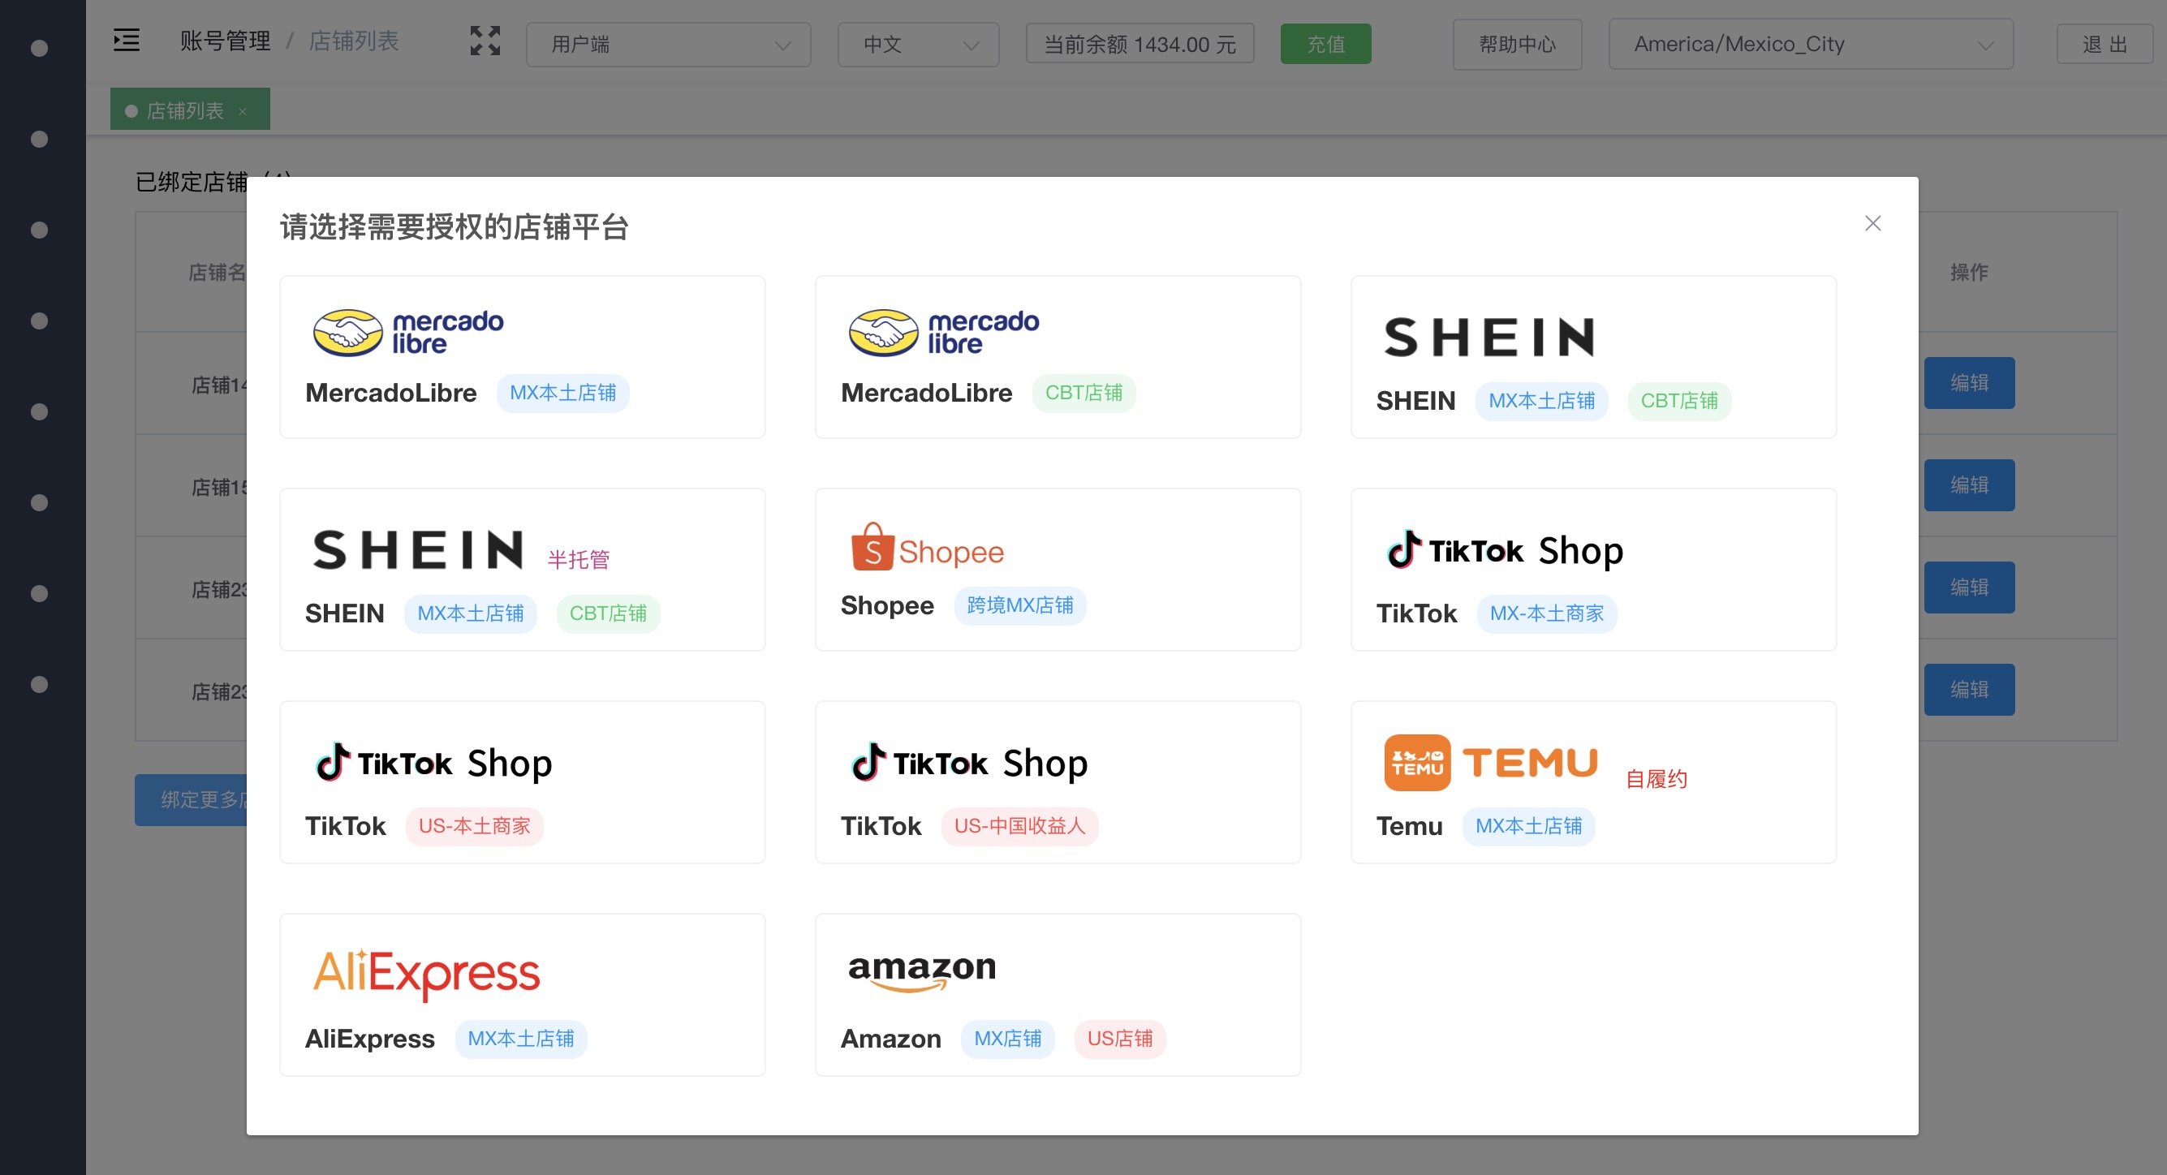Image resolution: width=2167 pixels, height=1175 pixels.
Task: Click the 半托管 label next to SHEIN
Action: pyautogui.click(x=579, y=559)
